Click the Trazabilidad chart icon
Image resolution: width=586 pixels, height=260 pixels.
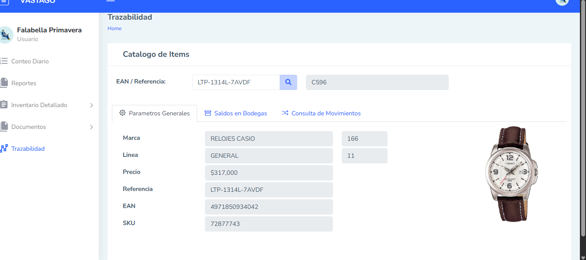point(4,149)
